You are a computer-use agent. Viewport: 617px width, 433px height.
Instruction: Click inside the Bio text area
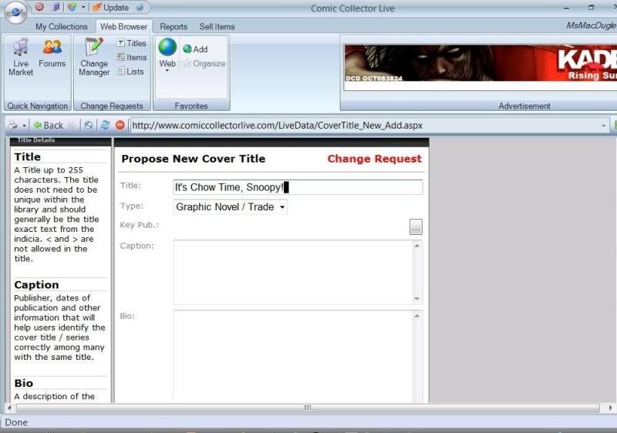293,357
